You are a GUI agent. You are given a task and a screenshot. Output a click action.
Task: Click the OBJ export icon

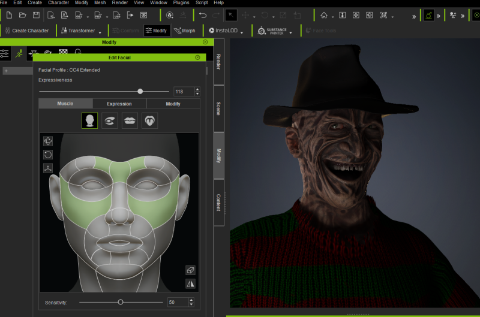(79, 15)
